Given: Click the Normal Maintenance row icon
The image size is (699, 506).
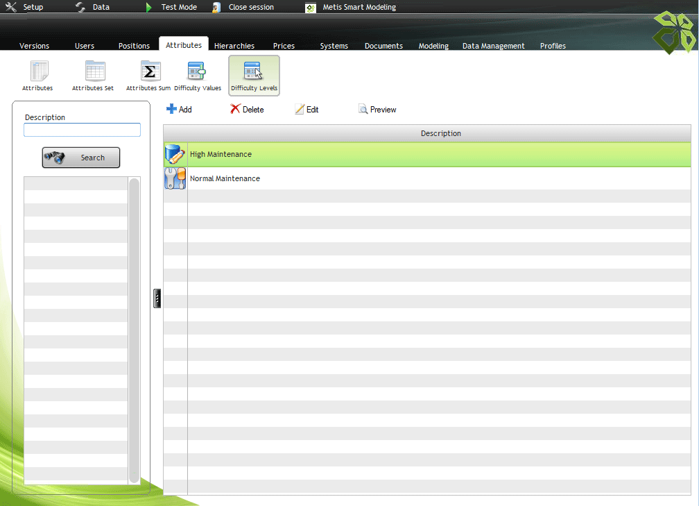Looking at the screenshot, I should pos(175,178).
